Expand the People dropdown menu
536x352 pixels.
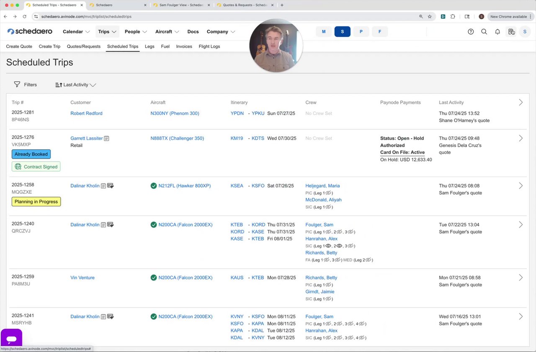click(136, 32)
